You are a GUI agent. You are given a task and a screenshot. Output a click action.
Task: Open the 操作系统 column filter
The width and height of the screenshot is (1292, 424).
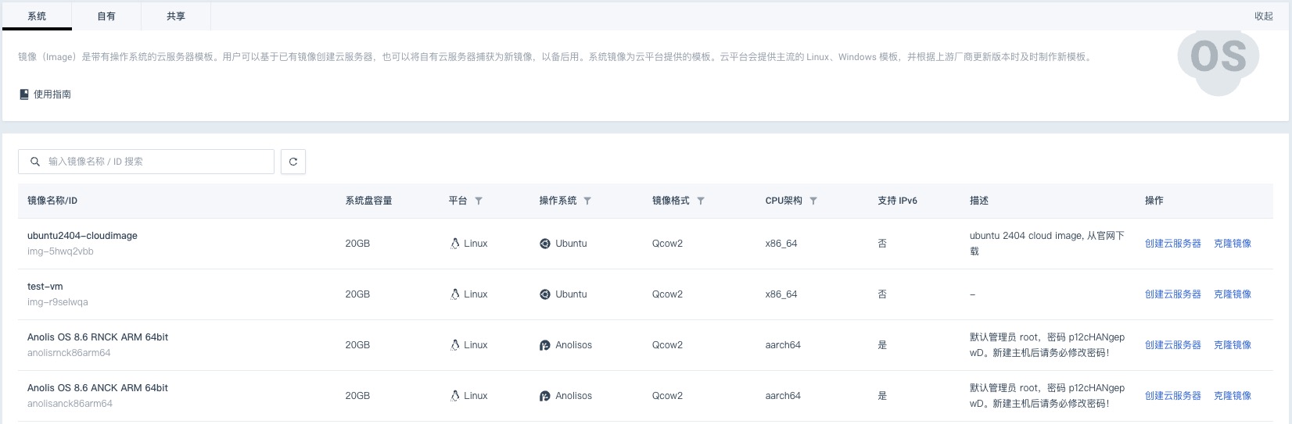[x=587, y=201]
